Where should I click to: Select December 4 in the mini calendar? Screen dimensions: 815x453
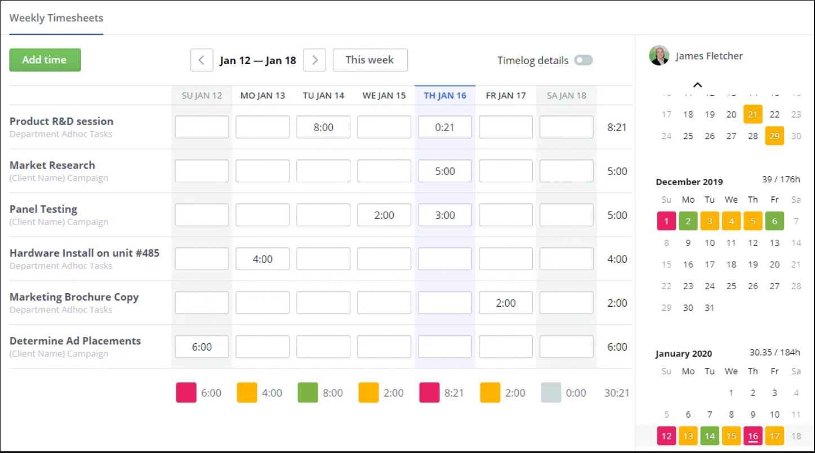click(x=731, y=221)
